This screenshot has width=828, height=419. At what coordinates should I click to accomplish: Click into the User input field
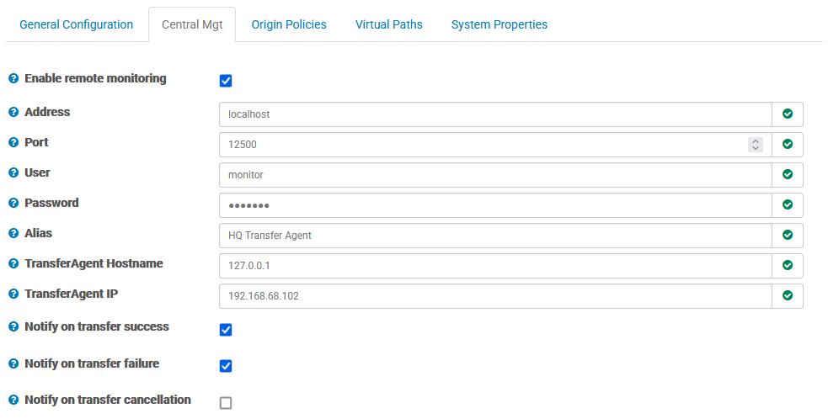point(494,175)
